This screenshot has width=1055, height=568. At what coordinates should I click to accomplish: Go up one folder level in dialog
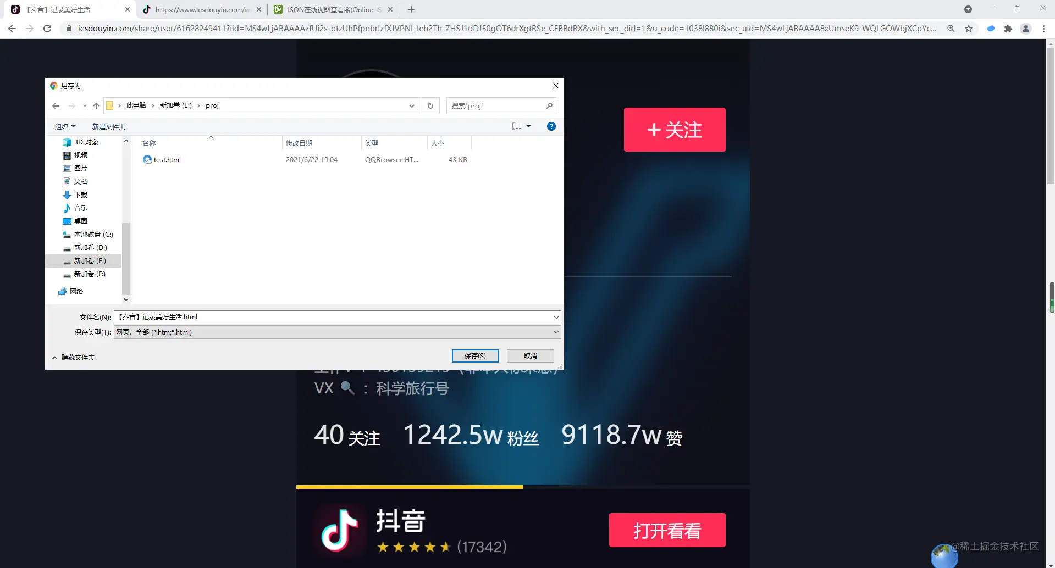point(96,106)
